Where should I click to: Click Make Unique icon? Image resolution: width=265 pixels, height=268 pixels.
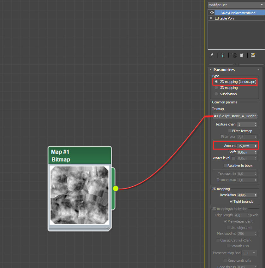click(234, 55)
